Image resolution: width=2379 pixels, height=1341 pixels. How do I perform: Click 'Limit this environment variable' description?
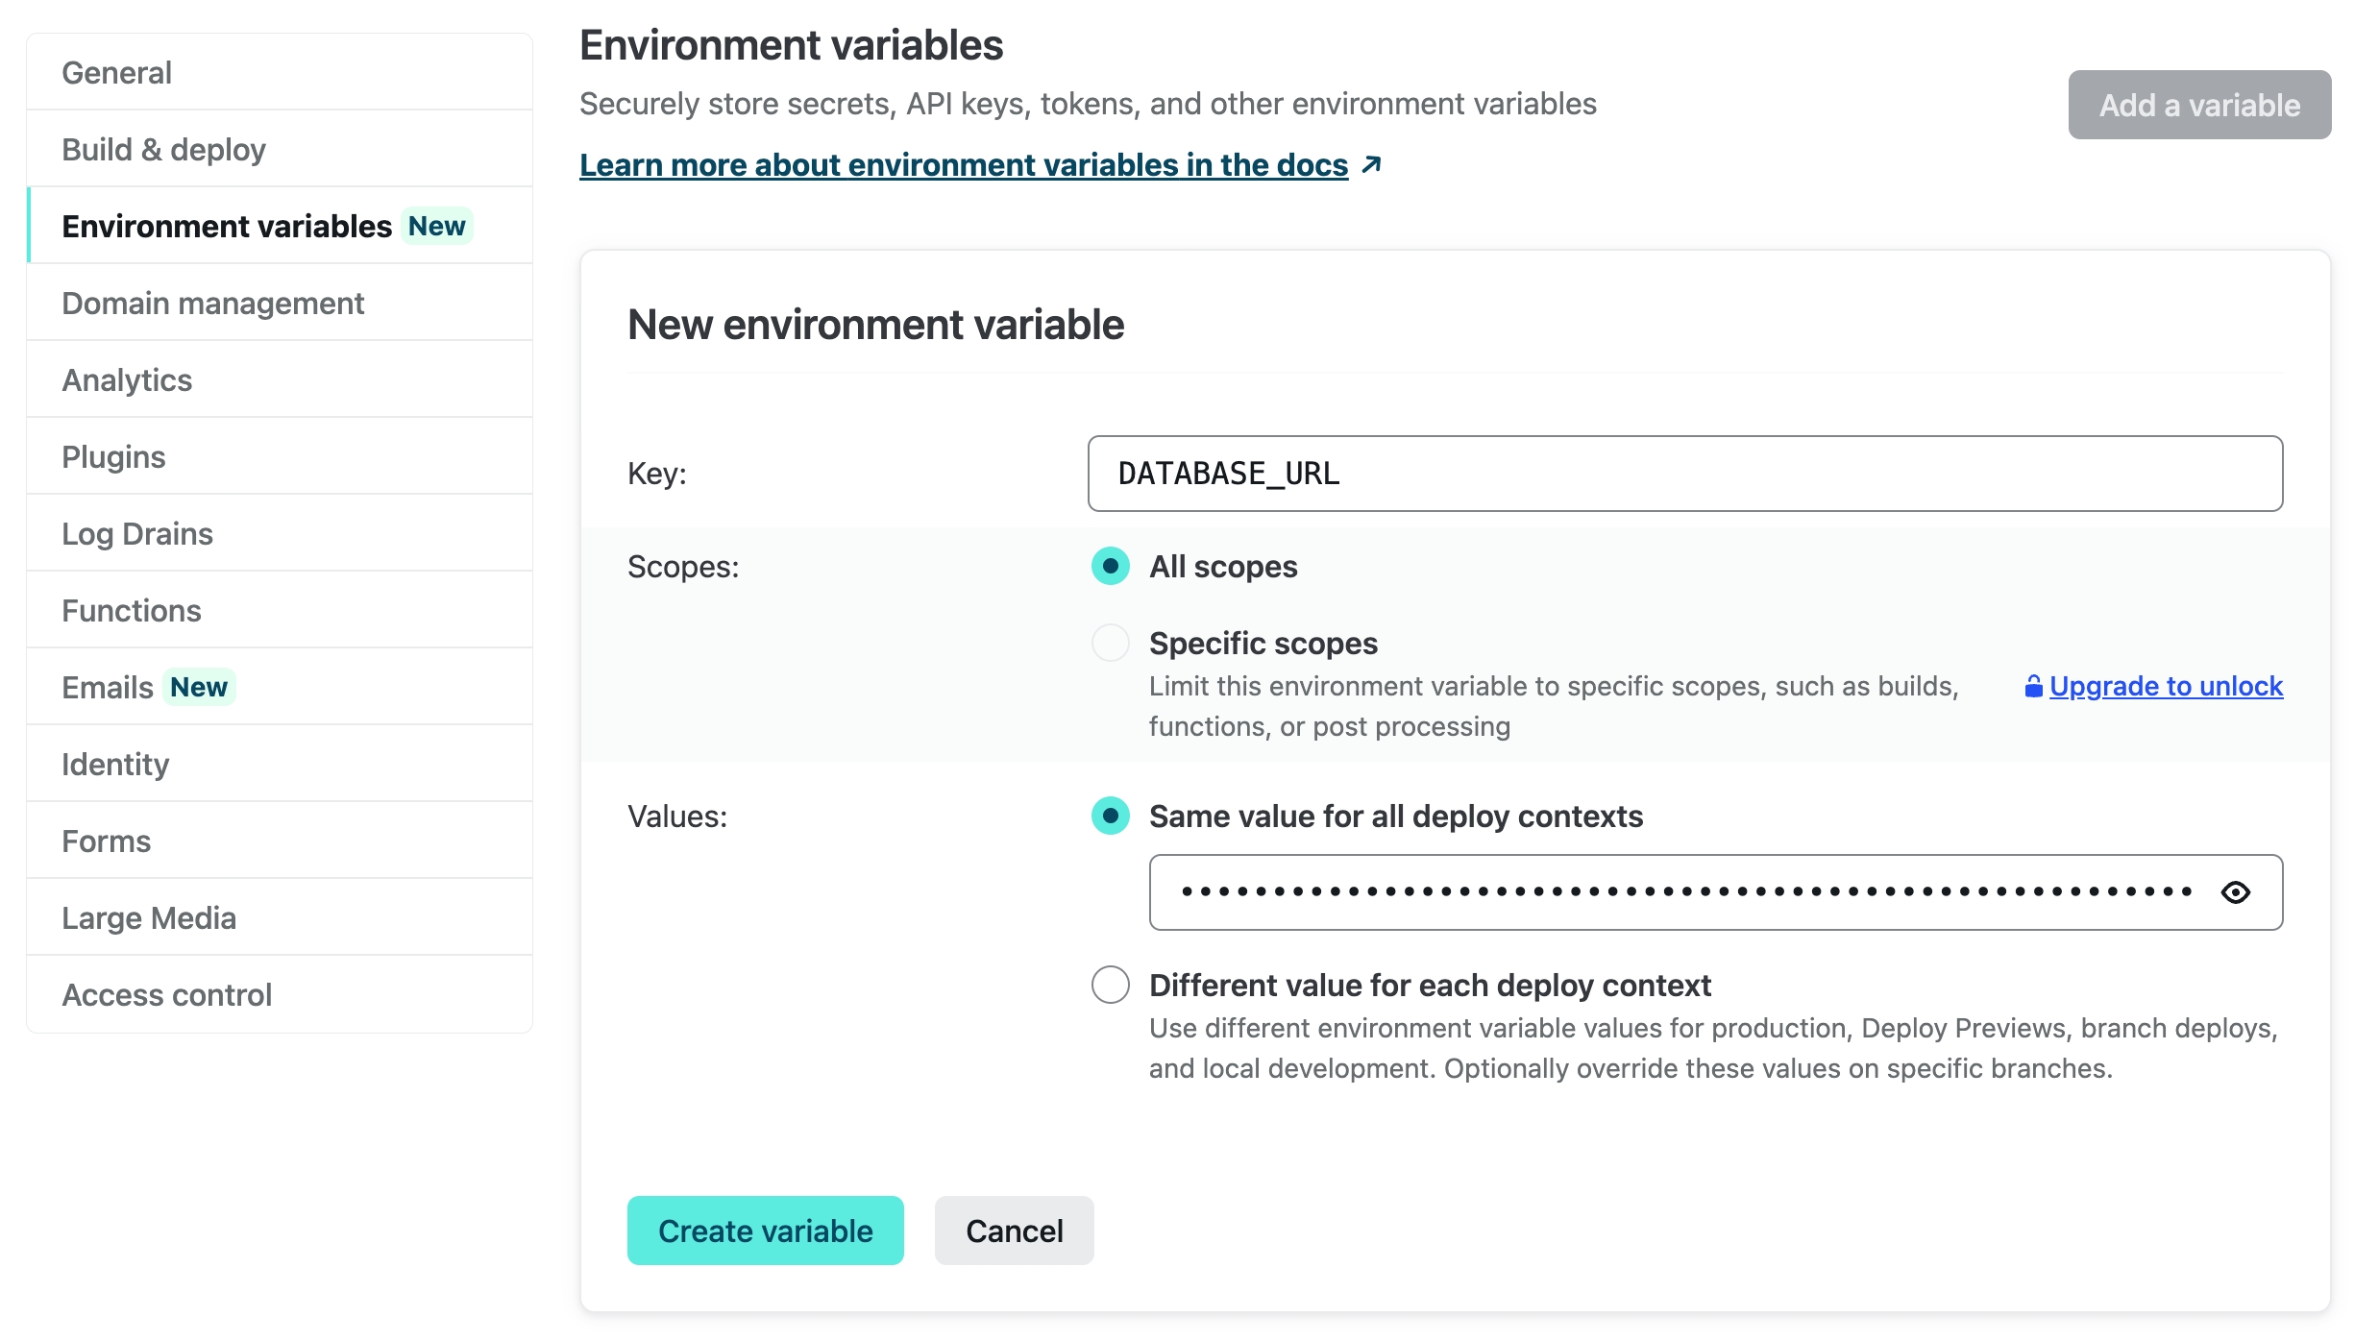(1554, 706)
